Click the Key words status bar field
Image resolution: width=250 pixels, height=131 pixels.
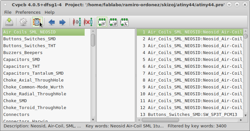point(125,126)
